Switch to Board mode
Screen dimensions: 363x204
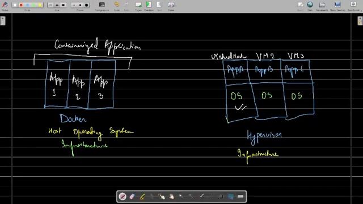tap(300, 6)
